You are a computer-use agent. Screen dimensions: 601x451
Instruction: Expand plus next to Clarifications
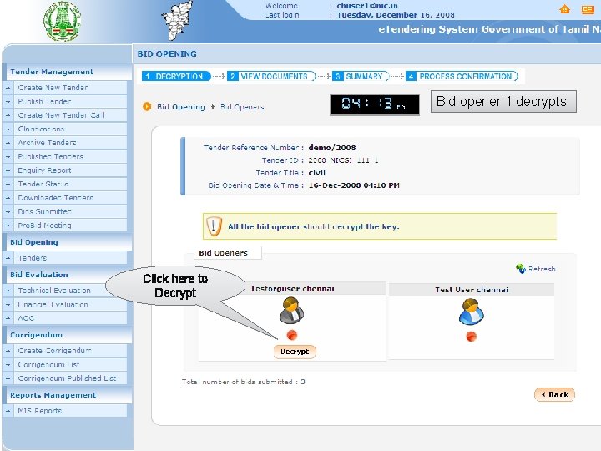(x=8, y=129)
